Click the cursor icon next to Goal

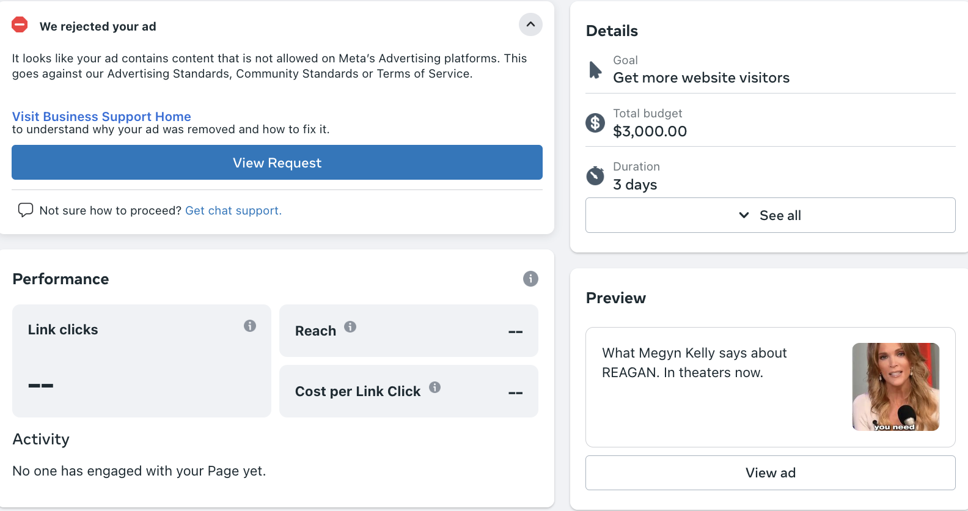(x=595, y=70)
